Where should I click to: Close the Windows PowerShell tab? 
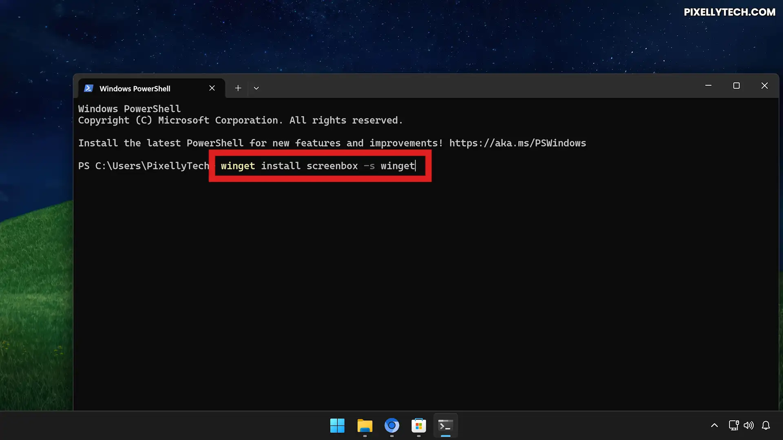pyautogui.click(x=212, y=88)
